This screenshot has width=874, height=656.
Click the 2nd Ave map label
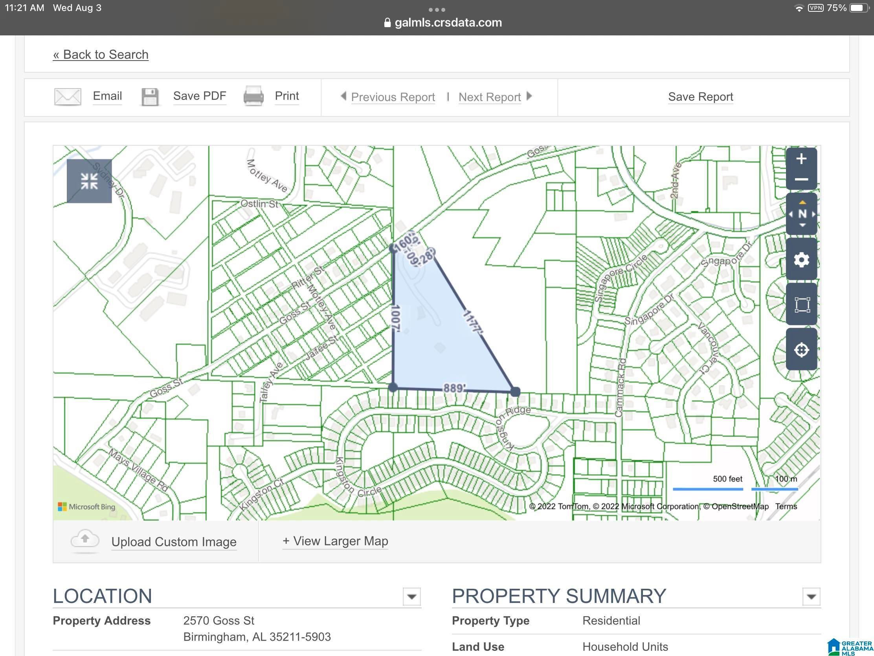676,180
